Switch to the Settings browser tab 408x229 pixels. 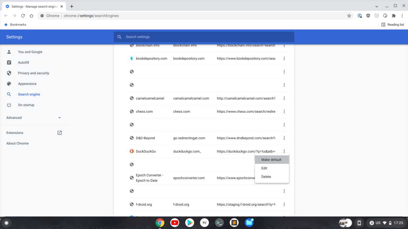click(x=31, y=6)
